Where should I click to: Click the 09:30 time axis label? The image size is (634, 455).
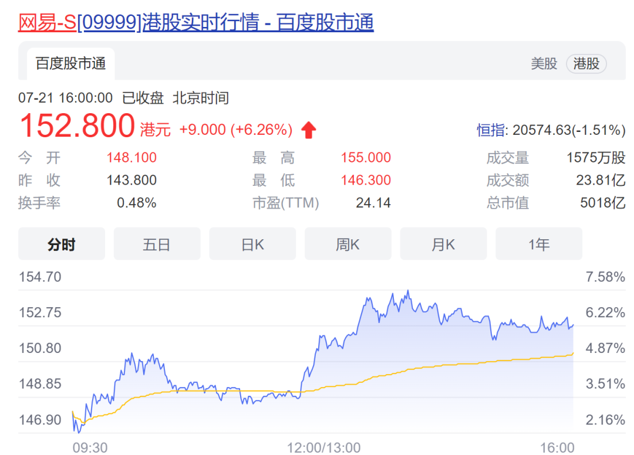[90, 448]
